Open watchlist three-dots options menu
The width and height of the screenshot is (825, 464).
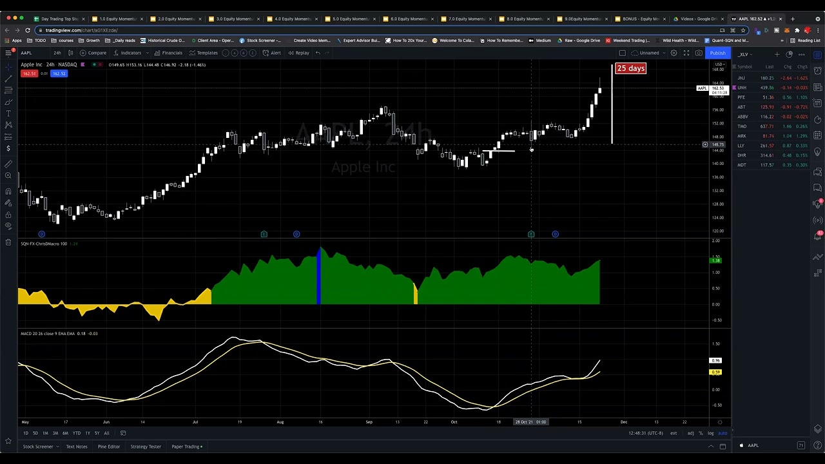(802, 55)
